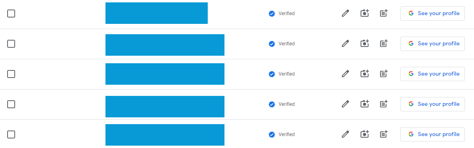Click the blue redacted business name in the first row
Viewport: 474px width, 148px height.
coord(156,13)
